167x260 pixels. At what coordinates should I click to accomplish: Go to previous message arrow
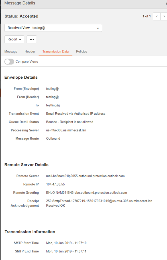pos(157,17)
